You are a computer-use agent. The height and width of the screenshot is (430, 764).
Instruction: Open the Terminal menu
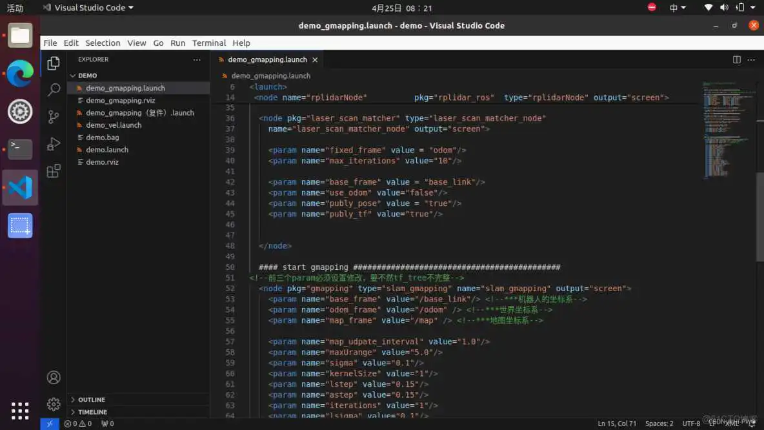click(x=208, y=43)
